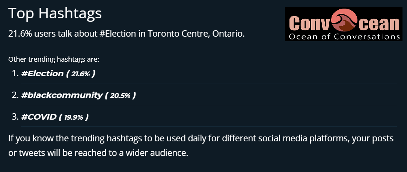Click list number 3 before #COVID
Image resolution: width=407 pixels, height=172 pixels.
tap(15, 117)
